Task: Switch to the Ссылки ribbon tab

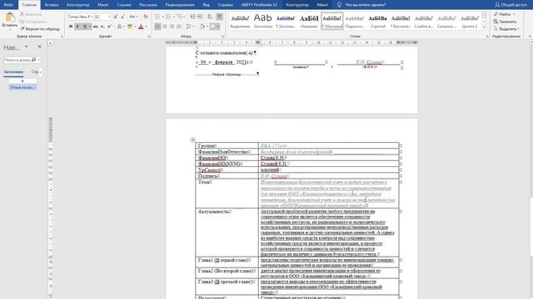Action: pyautogui.click(x=124, y=5)
